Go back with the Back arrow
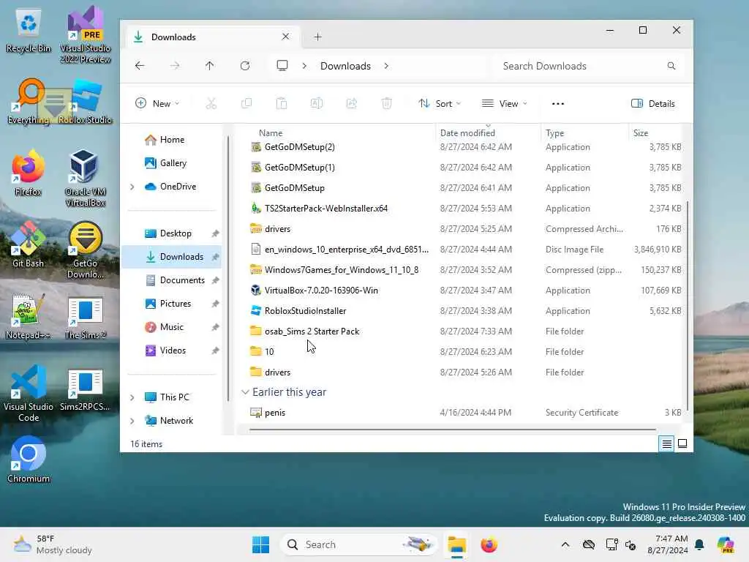This screenshot has width=749, height=562. [x=140, y=66]
